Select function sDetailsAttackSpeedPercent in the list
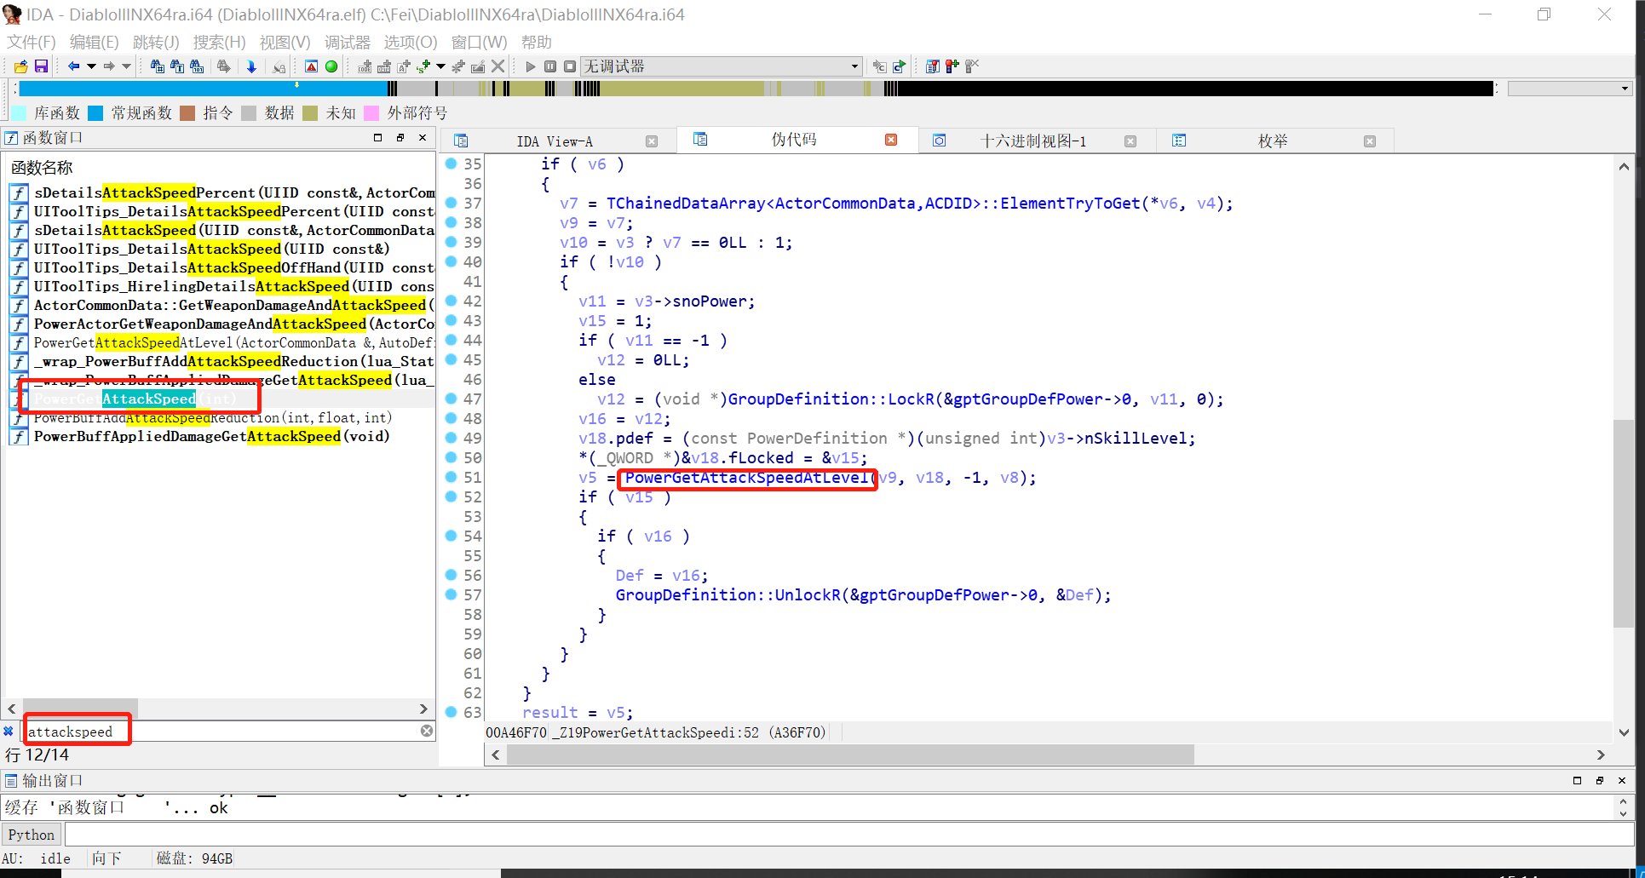Viewport: 1645px width, 878px height. 221,192
